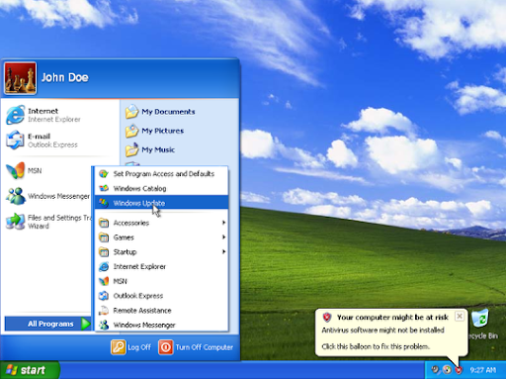Viewport: 506px width, 379px height.
Task: Click Turn Off Computer button
Action: click(x=196, y=347)
